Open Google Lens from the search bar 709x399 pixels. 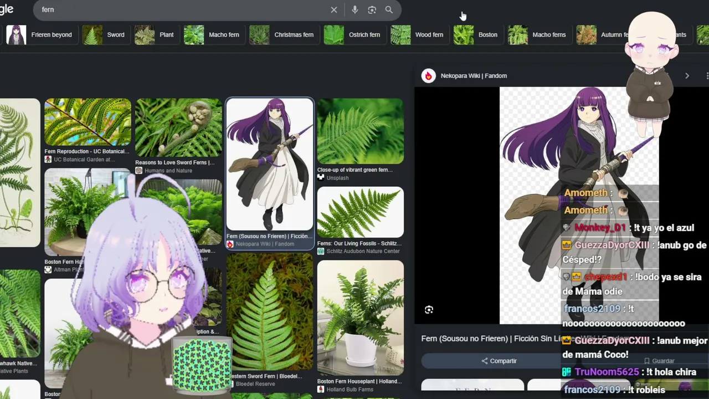(372, 10)
